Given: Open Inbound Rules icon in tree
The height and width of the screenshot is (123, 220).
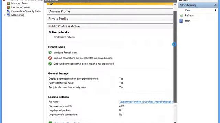Looking at the screenshot, I should coord(9,3).
